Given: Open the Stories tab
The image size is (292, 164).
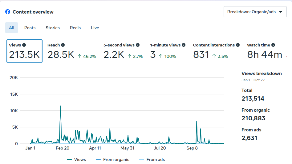Looking at the screenshot, I should pos(53,28).
